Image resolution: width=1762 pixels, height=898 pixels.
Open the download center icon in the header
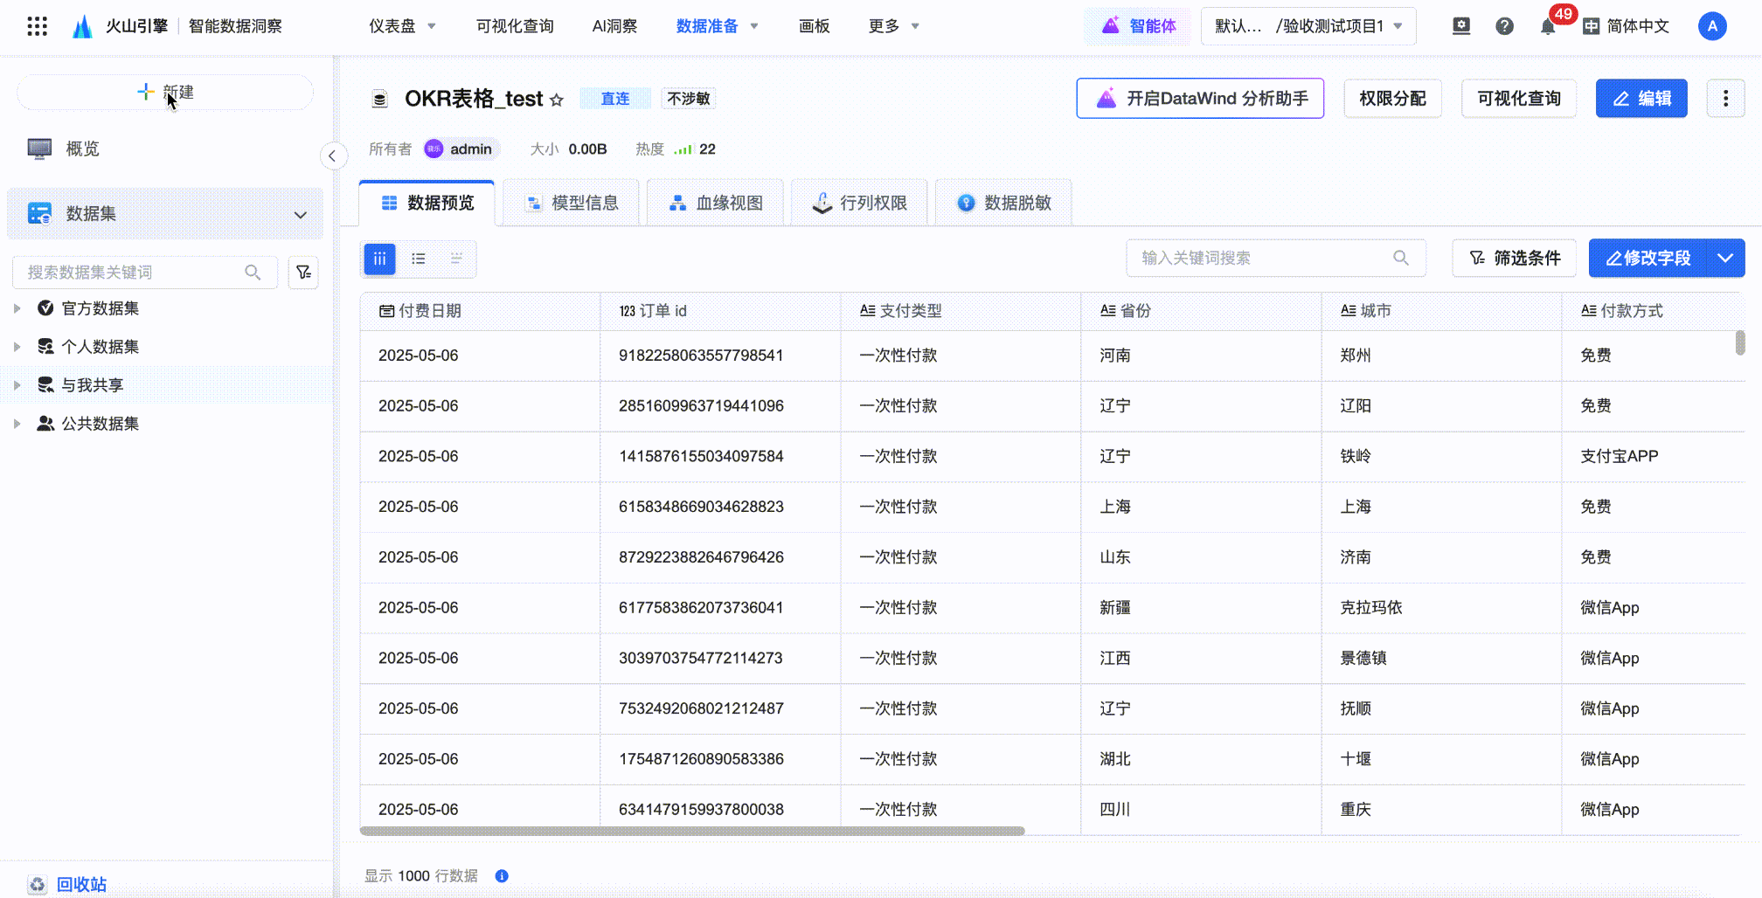pyautogui.click(x=1461, y=26)
